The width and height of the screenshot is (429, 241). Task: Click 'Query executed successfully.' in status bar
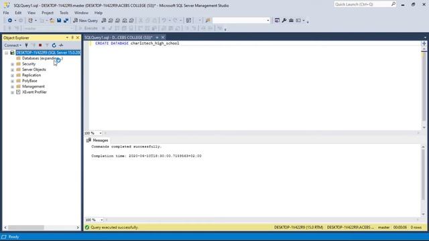(x=115, y=228)
